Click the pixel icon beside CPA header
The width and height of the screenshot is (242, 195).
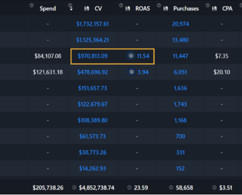pos(214,9)
